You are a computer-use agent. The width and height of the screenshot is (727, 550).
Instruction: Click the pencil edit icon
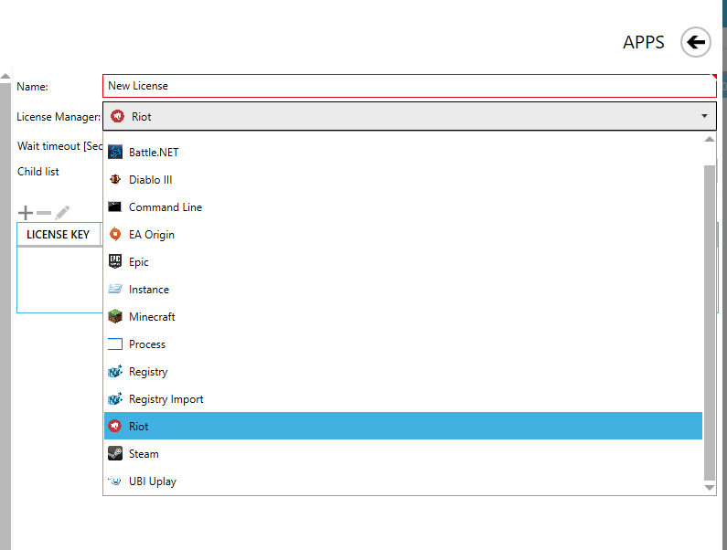[x=62, y=213]
